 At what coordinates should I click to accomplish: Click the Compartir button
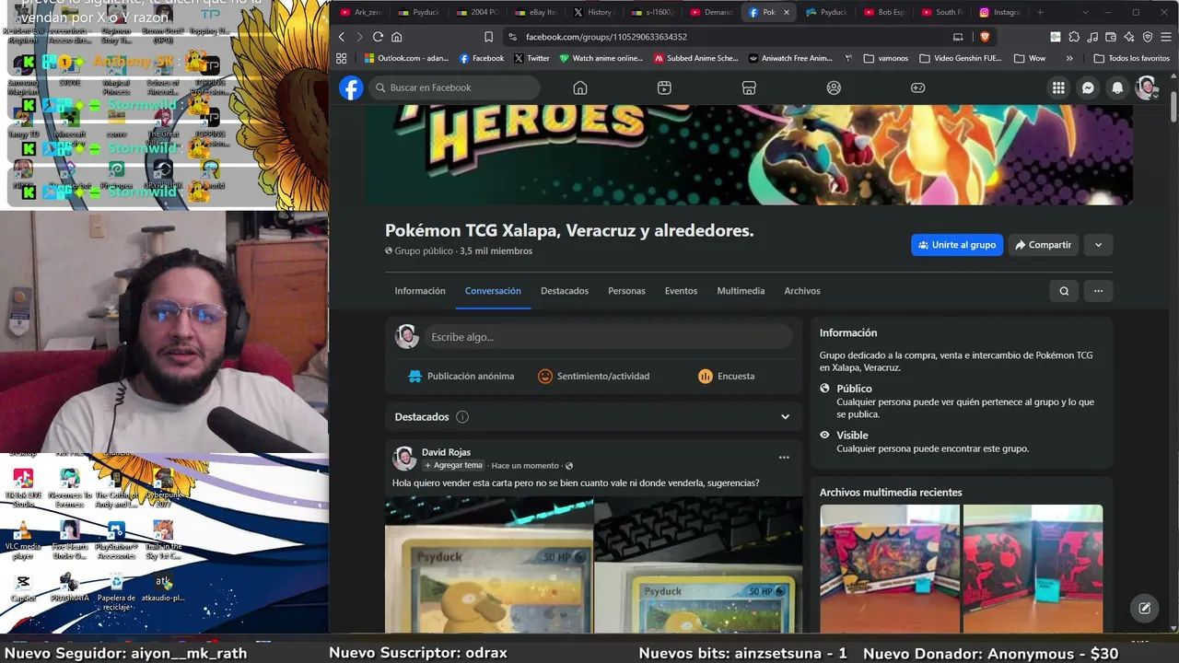[1043, 245]
